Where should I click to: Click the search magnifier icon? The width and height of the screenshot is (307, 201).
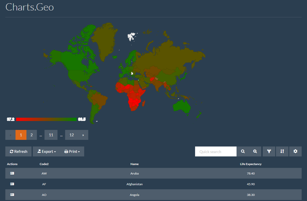click(243, 151)
